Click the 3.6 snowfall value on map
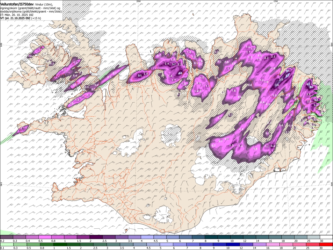 (277, 85)
